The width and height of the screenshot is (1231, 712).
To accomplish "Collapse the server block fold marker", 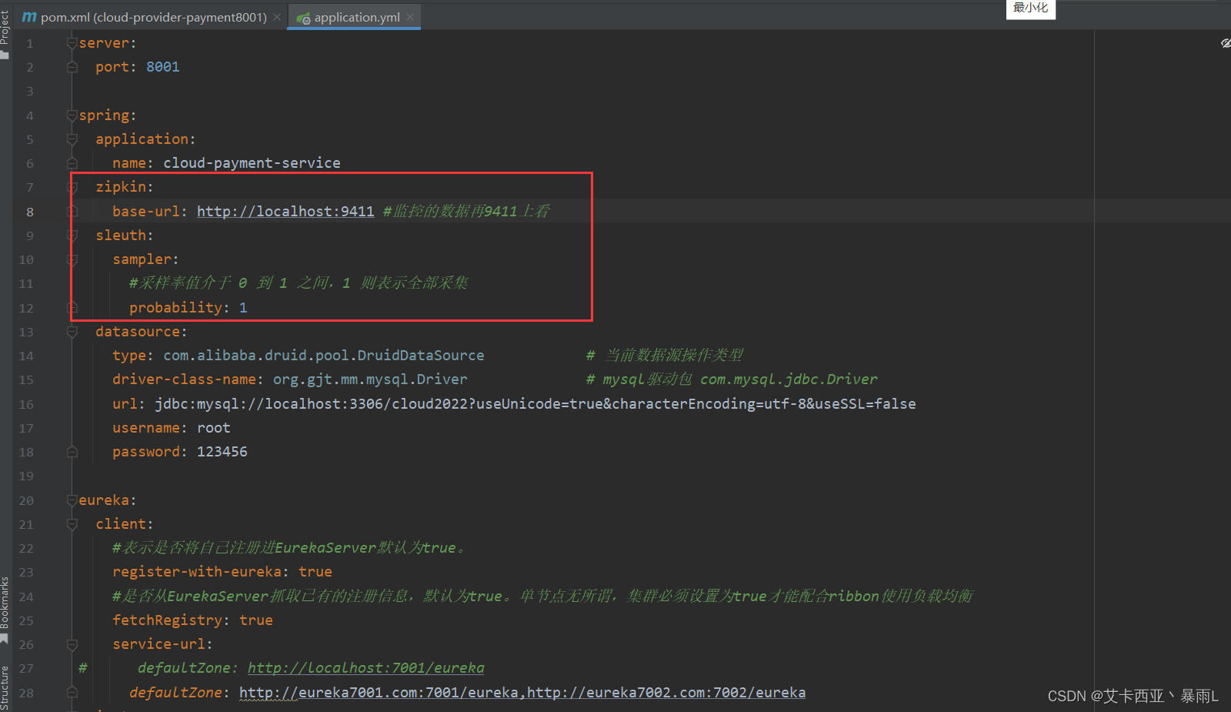I will pos(72,43).
